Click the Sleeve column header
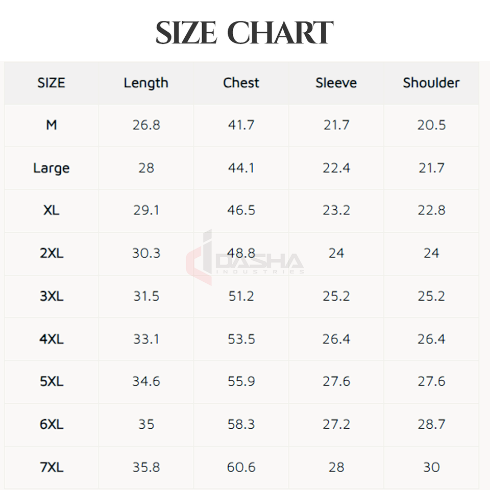This screenshot has width=490, height=490. (x=336, y=83)
